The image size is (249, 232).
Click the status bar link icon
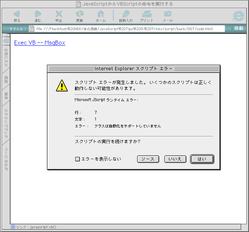(13, 227)
